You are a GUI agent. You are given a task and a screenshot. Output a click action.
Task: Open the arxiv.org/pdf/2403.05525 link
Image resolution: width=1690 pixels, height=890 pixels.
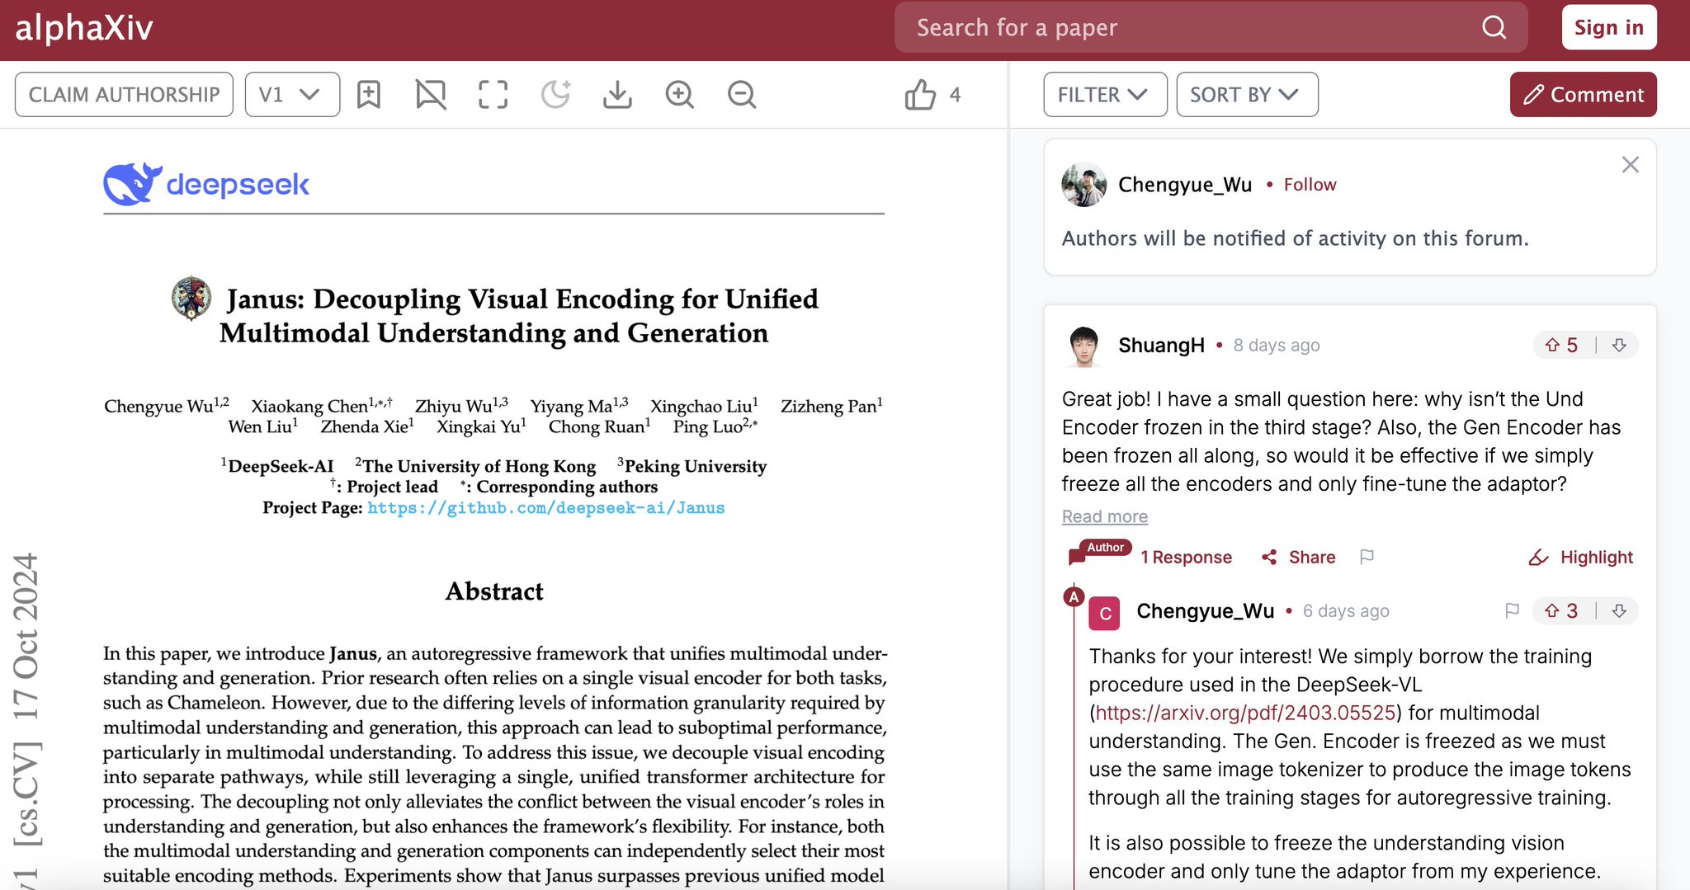1245,713
